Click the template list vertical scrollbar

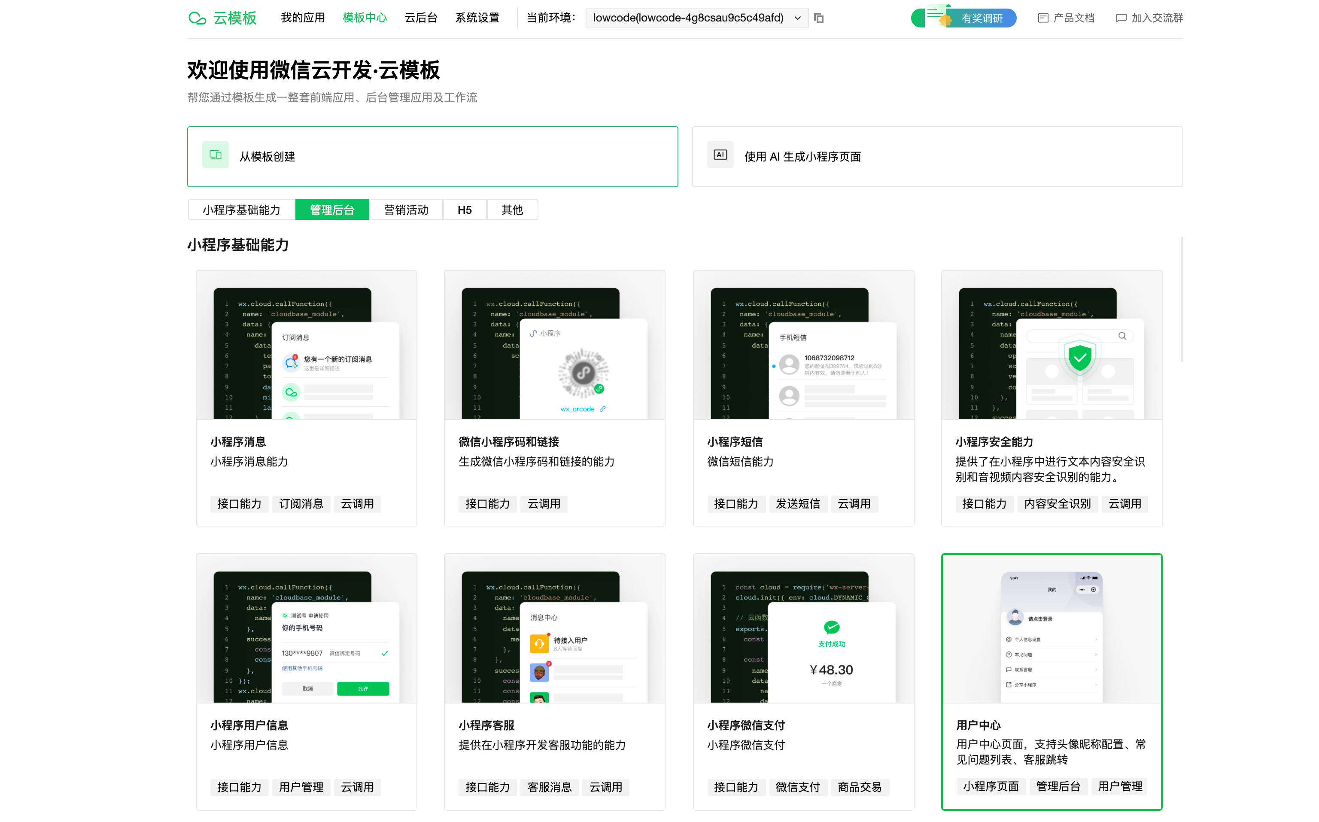pos(1182,299)
